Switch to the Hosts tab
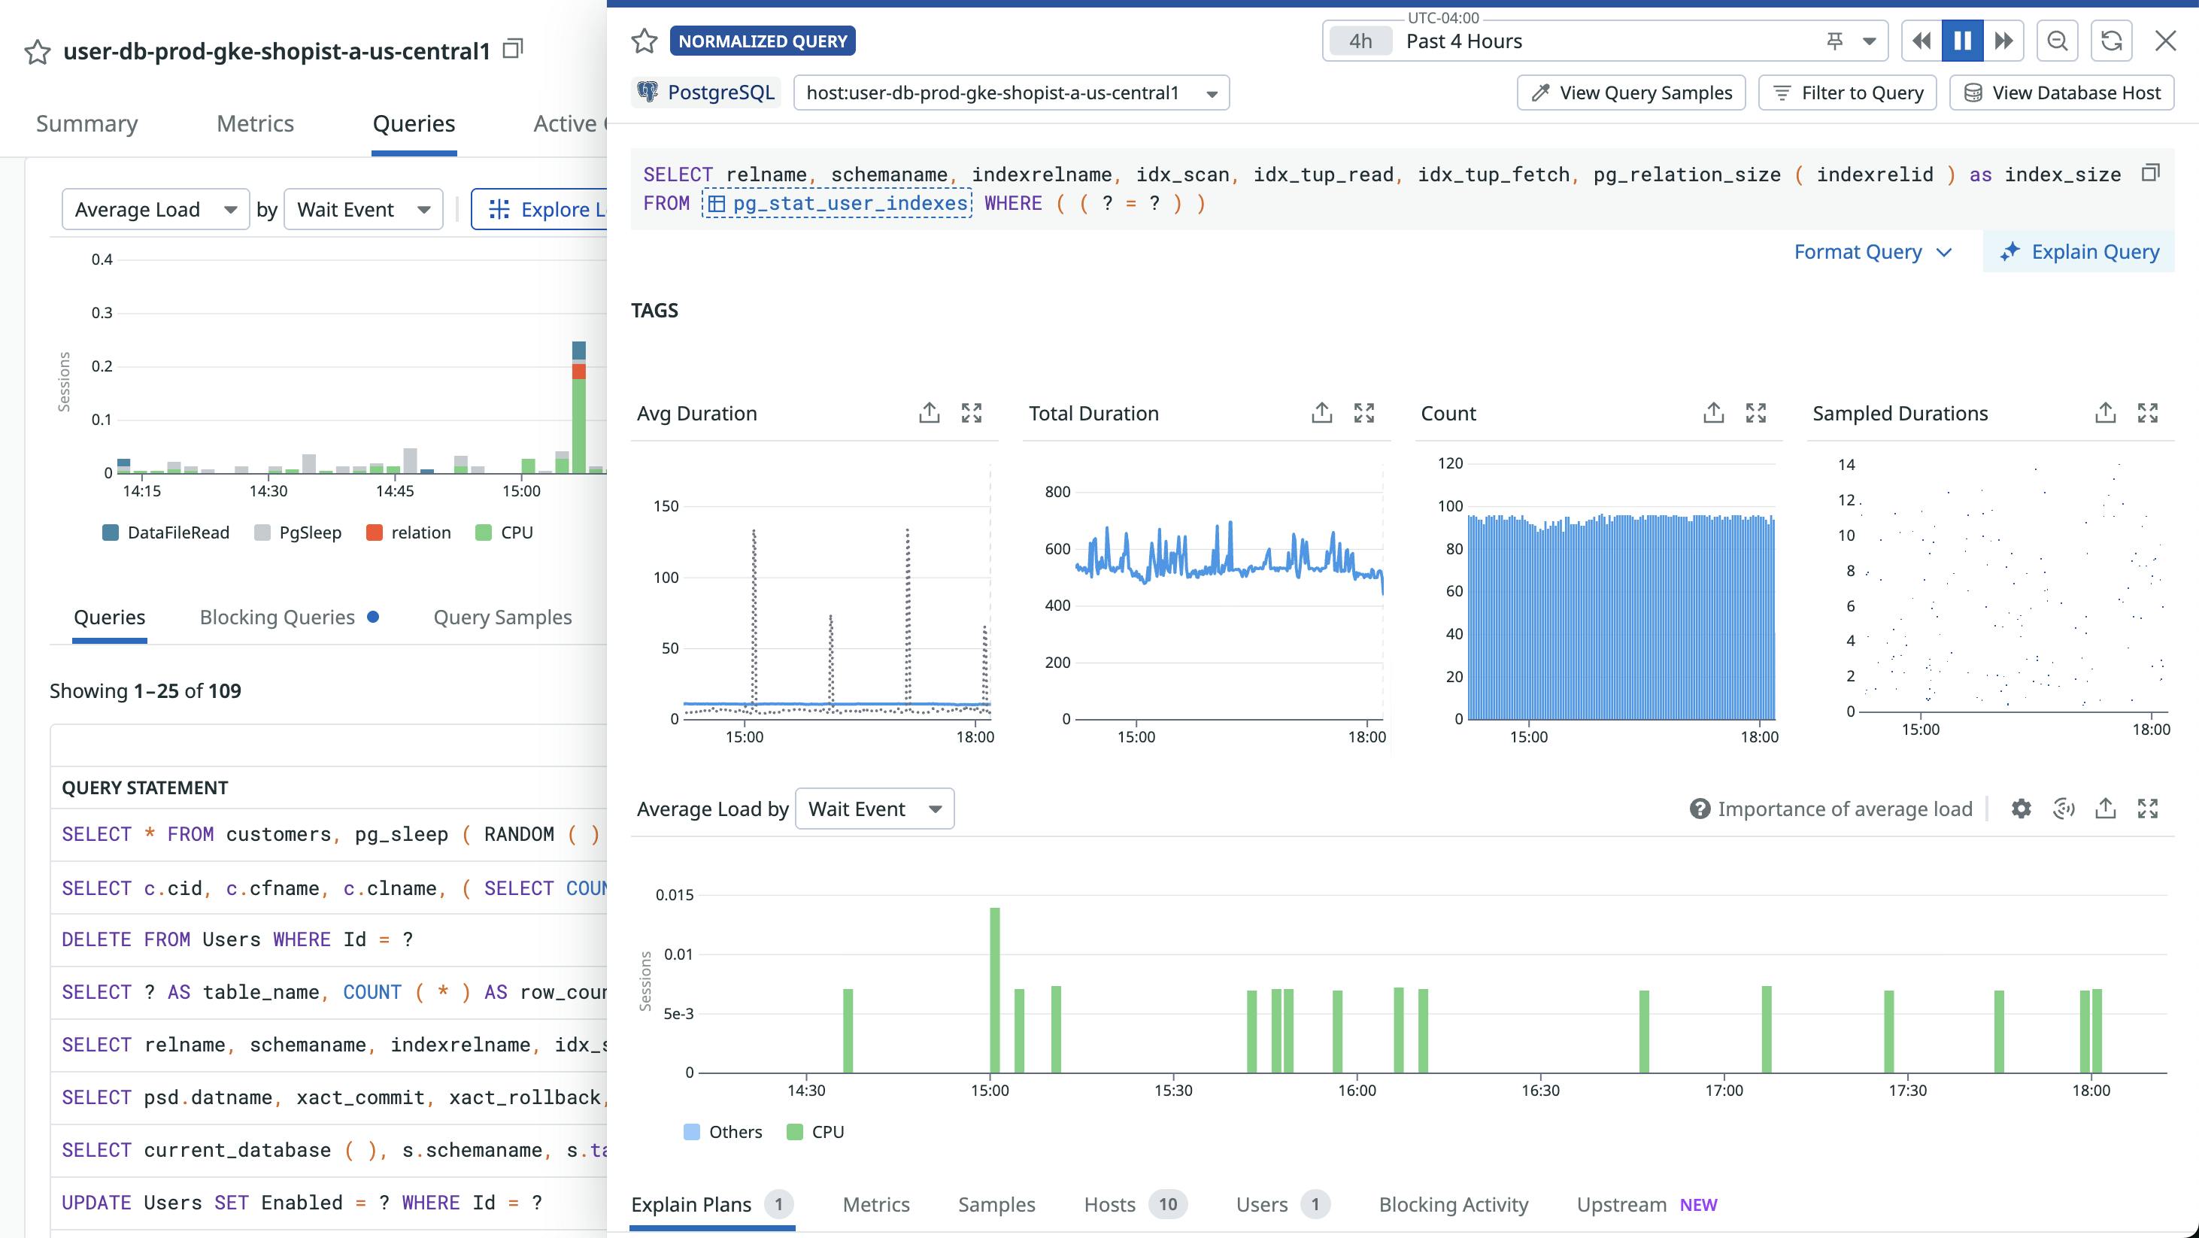The width and height of the screenshot is (2199, 1238). tap(1109, 1205)
